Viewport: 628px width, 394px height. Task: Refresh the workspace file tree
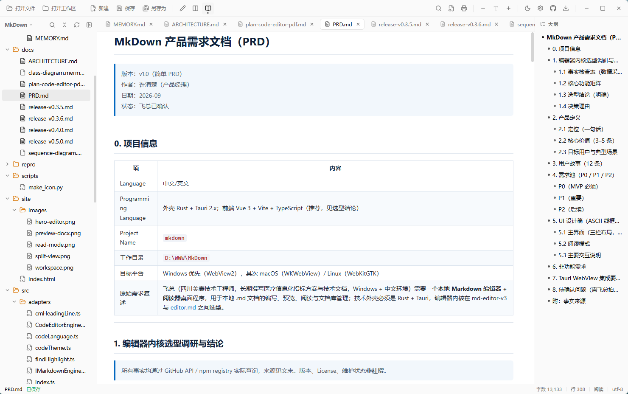pyautogui.click(x=77, y=25)
